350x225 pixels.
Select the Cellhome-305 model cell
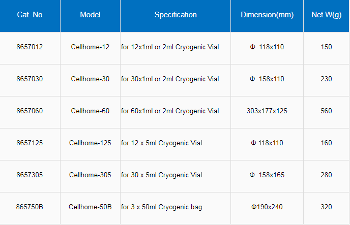[x=90, y=175]
